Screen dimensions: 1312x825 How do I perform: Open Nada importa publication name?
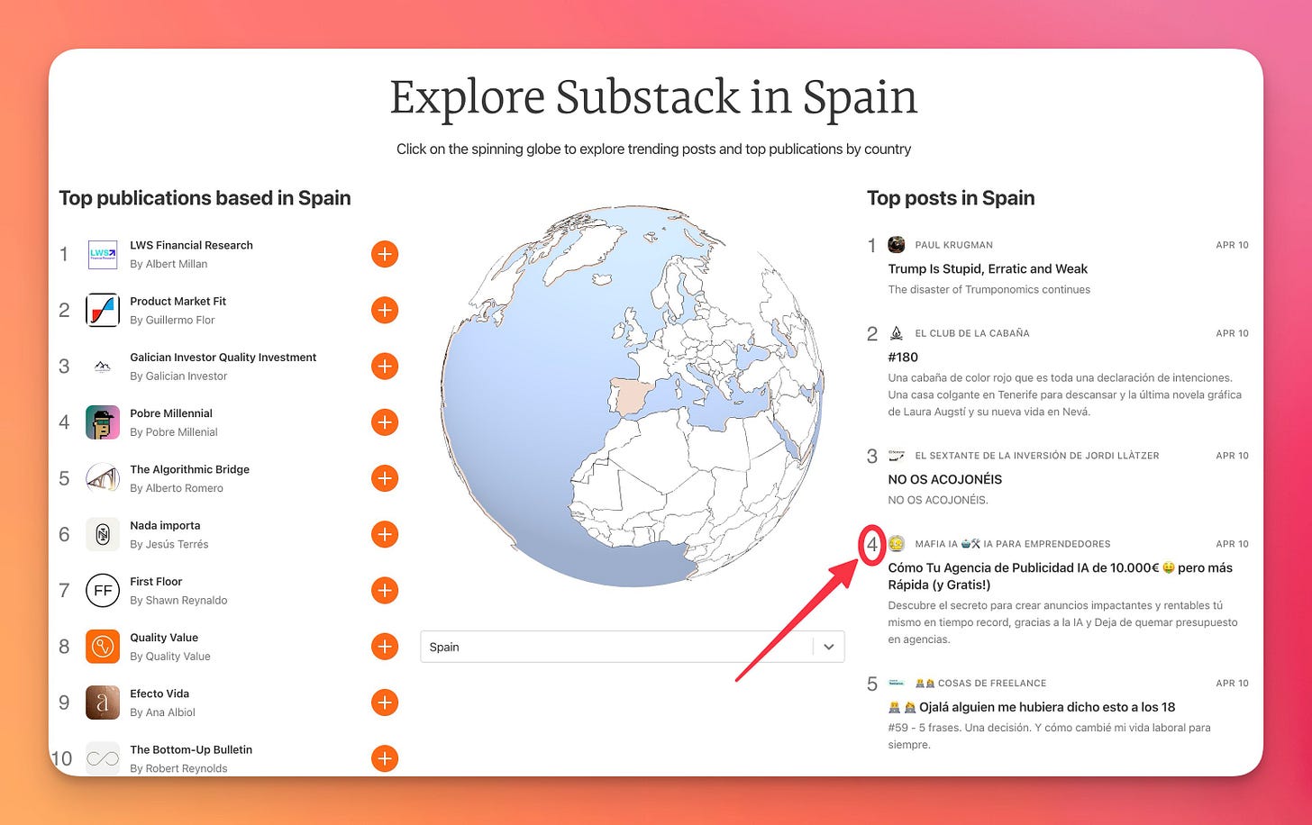pos(165,525)
